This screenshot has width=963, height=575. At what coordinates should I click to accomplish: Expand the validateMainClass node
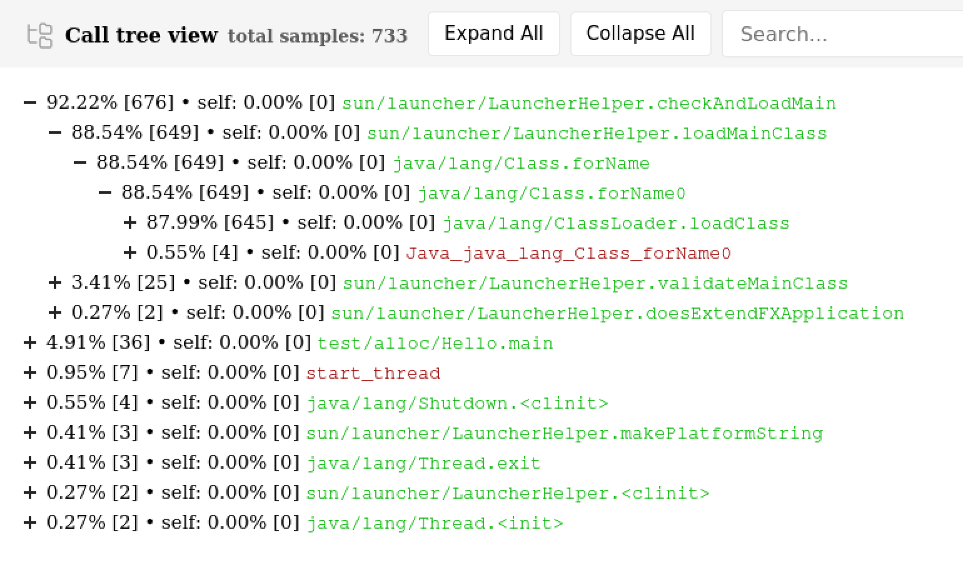point(55,282)
